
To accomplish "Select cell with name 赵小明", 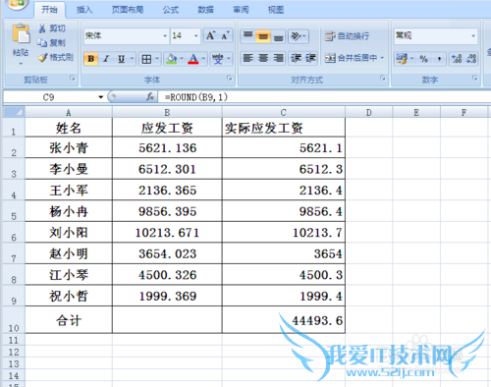I will (x=69, y=253).
